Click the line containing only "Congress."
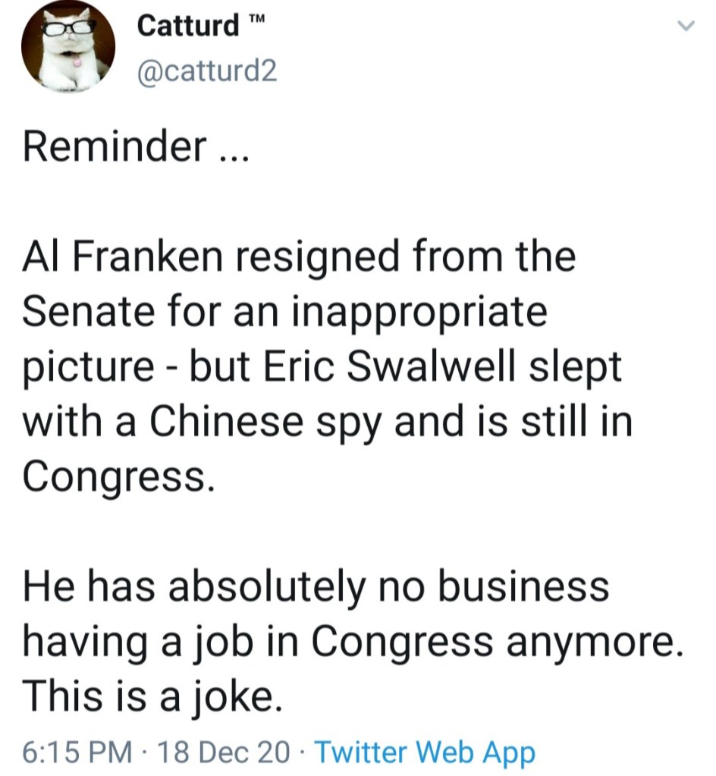The width and height of the screenshot is (716, 776). 114,476
